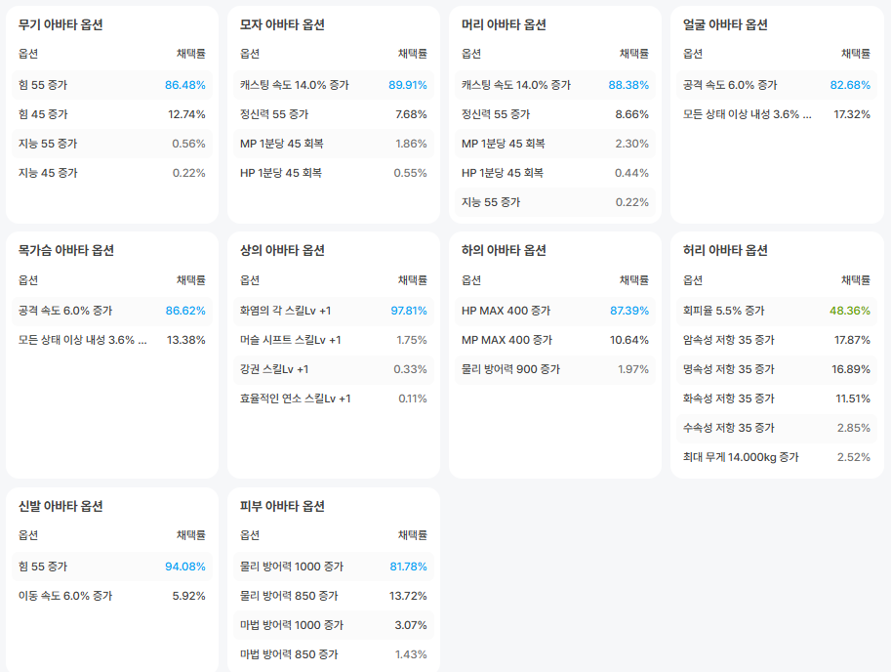891x672 pixels.
Task: Click the truncated 모든 상태 이상 내성 row in 얼굴 아바타
Action: (748, 114)
